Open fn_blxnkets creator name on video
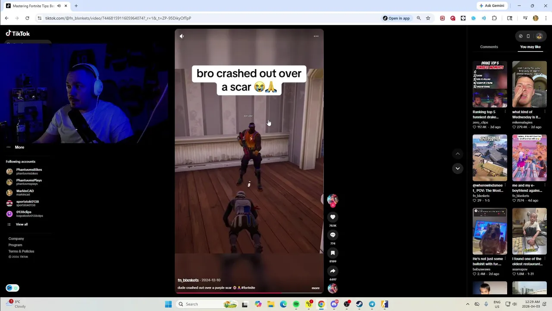 (188, 280)
